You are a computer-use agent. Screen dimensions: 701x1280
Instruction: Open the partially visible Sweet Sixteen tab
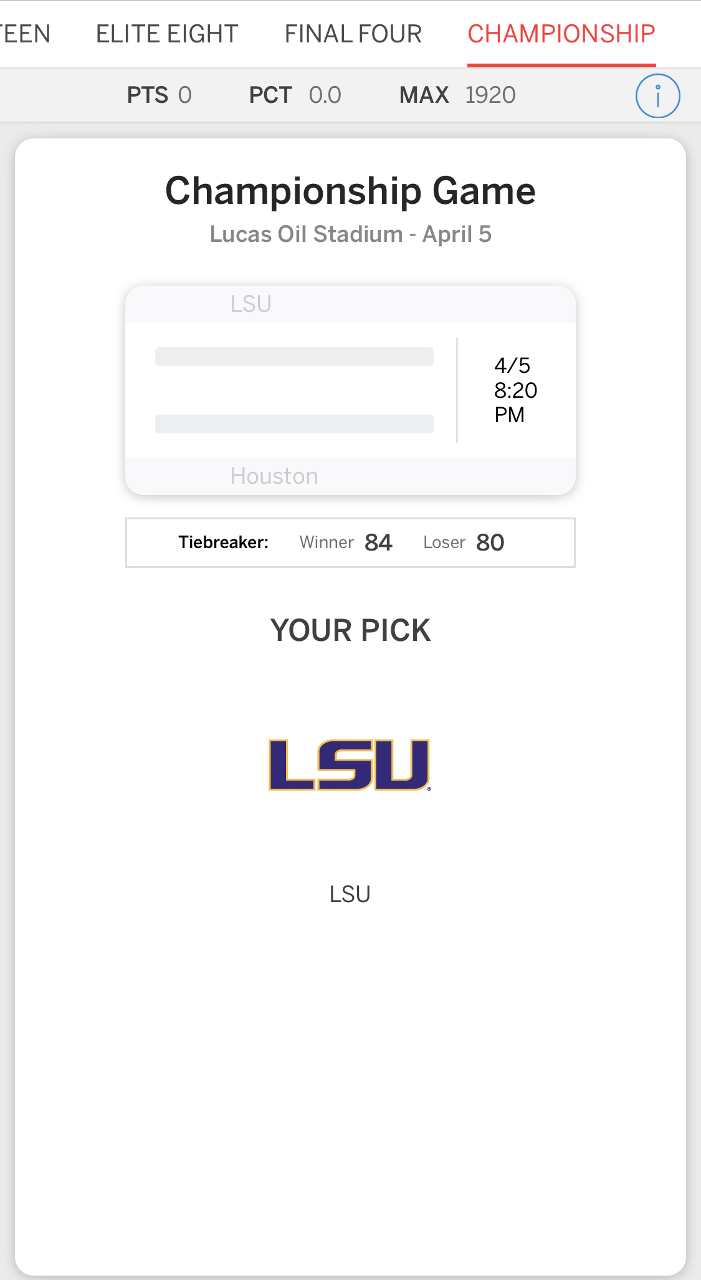(25, 34)
